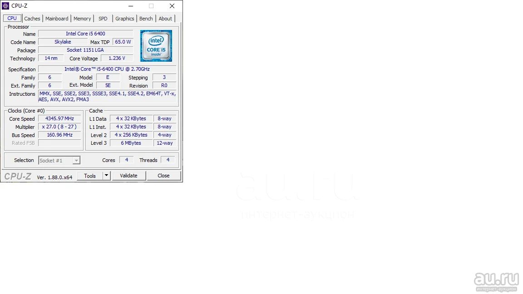Switch to the Bench tab

[146, 19]
